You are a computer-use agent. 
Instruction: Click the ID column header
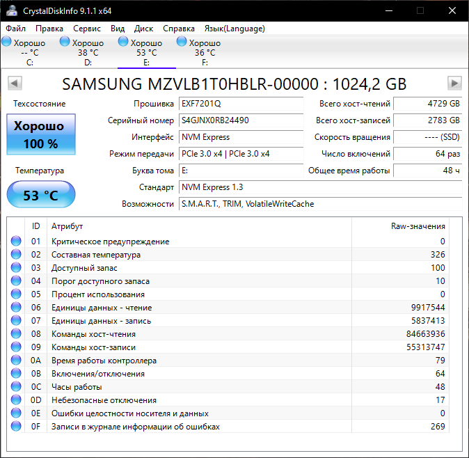[x=35, y=226]
